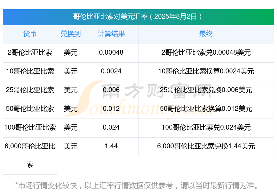Click the 6,000哥伦比亚比索 currency cell
This screenshot has width=277, height=195.
click(x=30, y=155)
